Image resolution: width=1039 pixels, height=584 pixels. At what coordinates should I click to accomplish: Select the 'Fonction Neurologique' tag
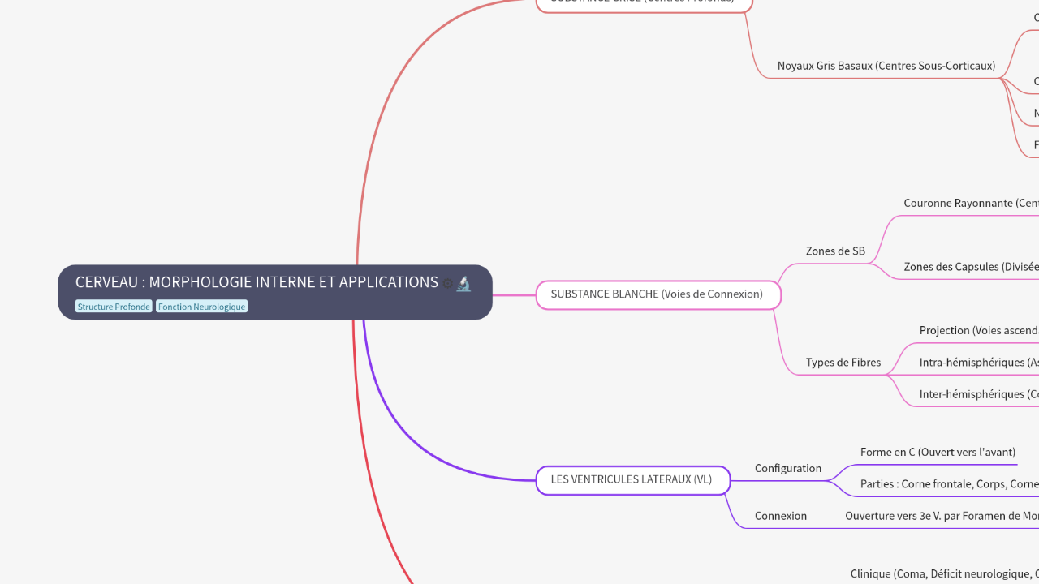(x=201, y=307)
